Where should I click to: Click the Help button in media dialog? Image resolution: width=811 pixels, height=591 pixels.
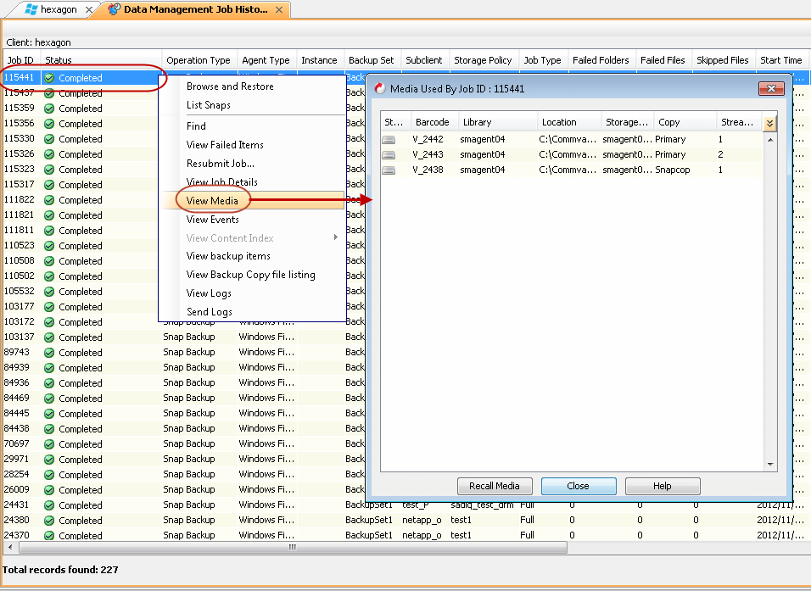(662, 486)
